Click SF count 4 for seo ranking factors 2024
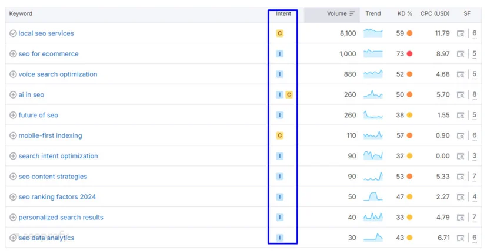 pos(474,196)
